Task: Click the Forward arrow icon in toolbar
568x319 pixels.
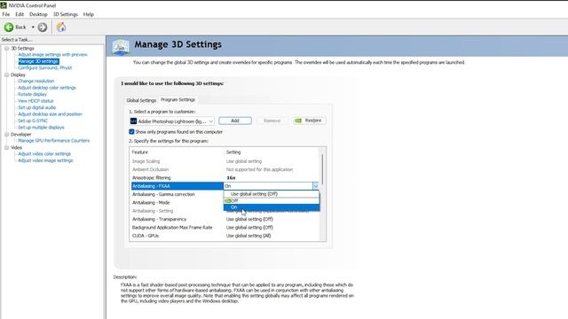Action: pos(43,27)
